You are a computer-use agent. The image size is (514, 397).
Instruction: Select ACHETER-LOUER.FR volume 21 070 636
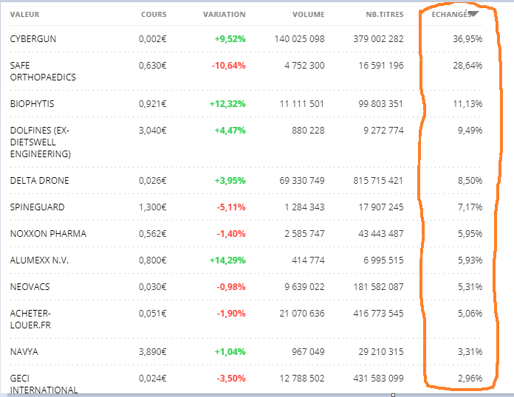302,314
